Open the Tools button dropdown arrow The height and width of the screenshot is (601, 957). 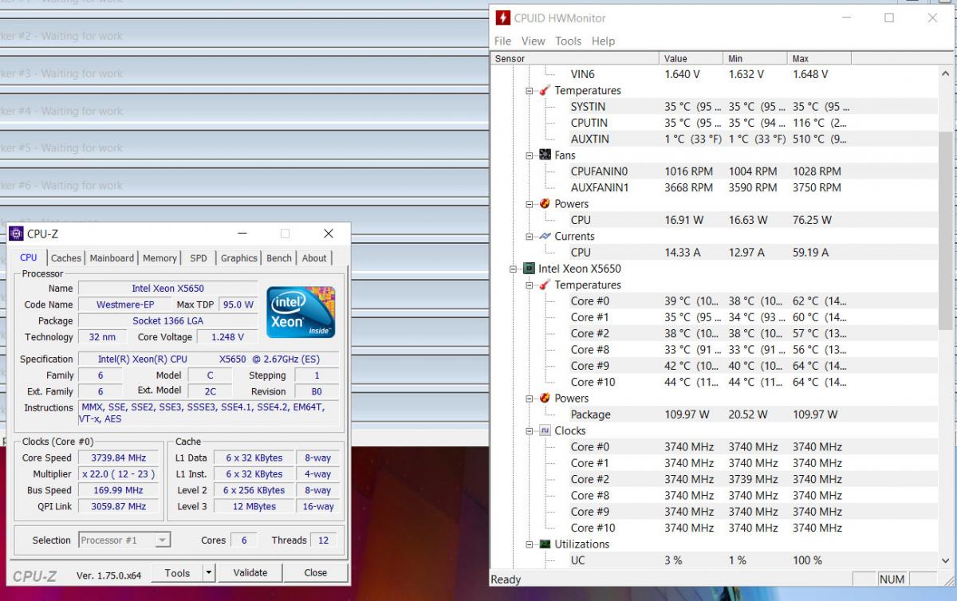click(x=208, y=572)
